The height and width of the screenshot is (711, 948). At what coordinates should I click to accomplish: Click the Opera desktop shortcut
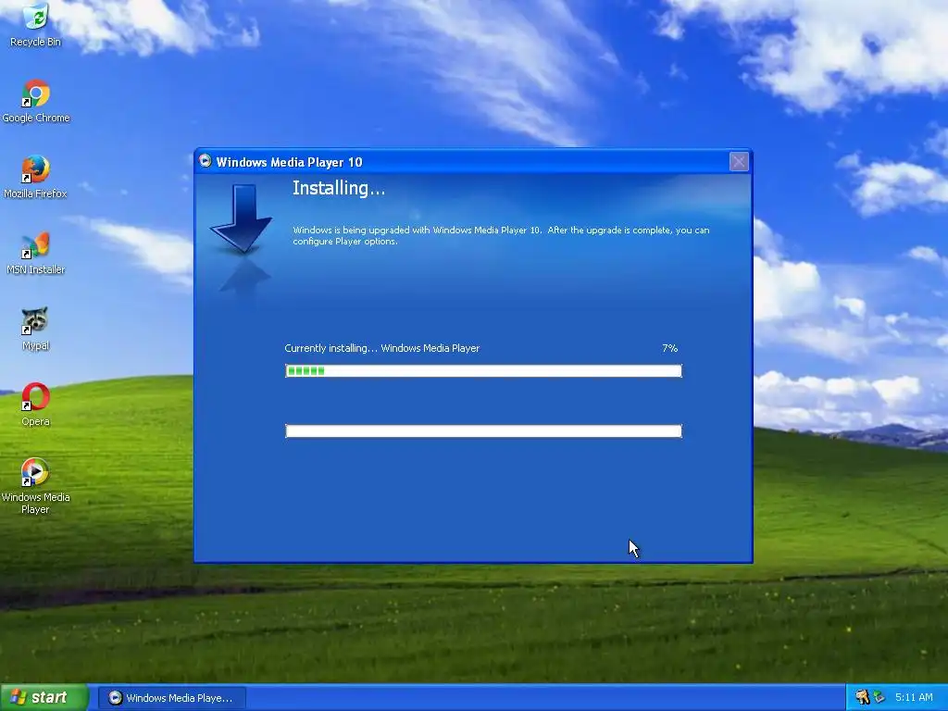click(36, 405)
